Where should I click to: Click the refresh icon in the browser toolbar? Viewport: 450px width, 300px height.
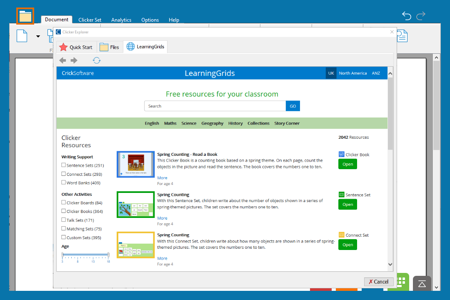tap(97, 60)
